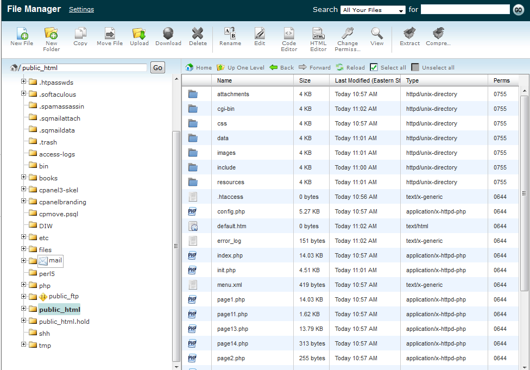530x370 pixels.
Task: Check the Select all checkbox
Action: coord(374,67)
